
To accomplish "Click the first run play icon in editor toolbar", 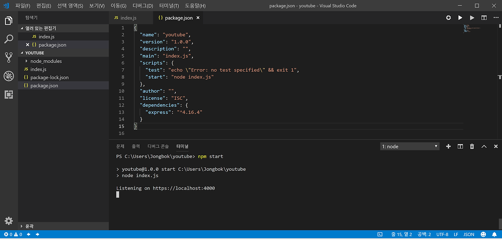I will point(460,18).
